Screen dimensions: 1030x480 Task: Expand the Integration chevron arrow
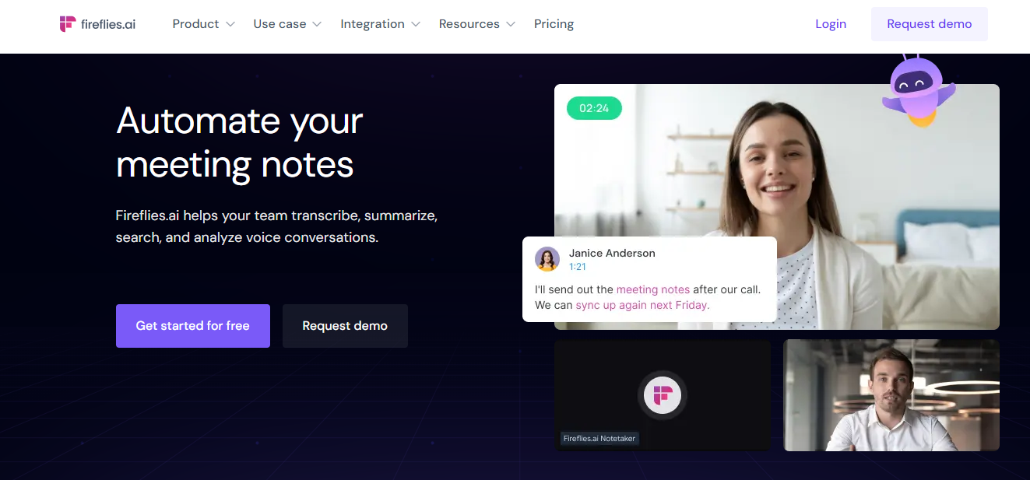pyautogui.click(x=416, y=25)
